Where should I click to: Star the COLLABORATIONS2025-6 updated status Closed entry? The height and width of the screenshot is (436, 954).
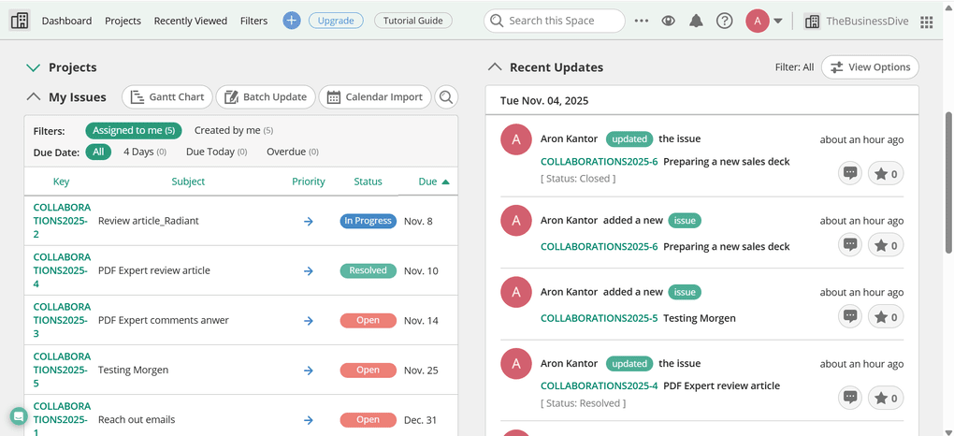click(x=885, y=173)
